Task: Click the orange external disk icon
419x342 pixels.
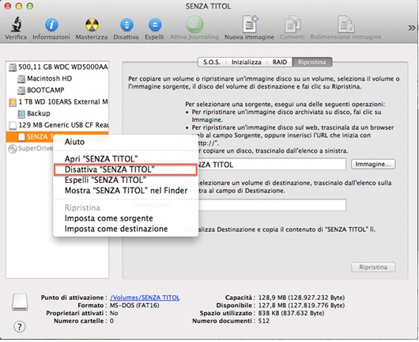Action: [13, 102]
